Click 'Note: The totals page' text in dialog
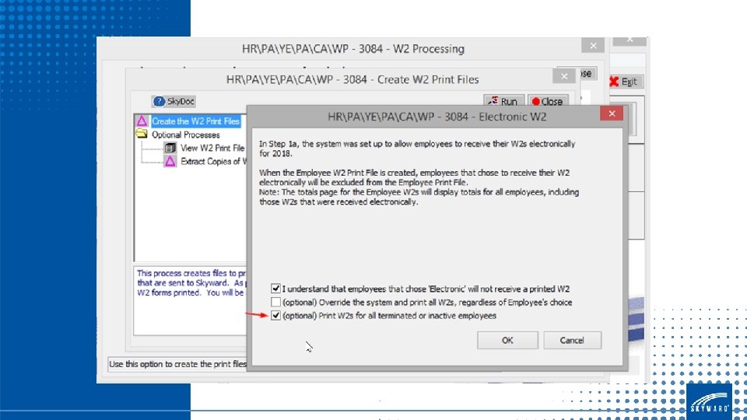The height and width of the screenshot is (420, 747). [419, 197]
